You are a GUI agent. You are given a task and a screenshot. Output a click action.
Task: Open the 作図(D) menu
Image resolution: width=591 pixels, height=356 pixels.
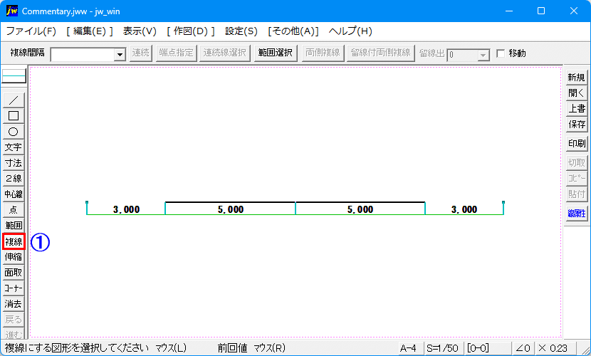(x=191, y=31)
